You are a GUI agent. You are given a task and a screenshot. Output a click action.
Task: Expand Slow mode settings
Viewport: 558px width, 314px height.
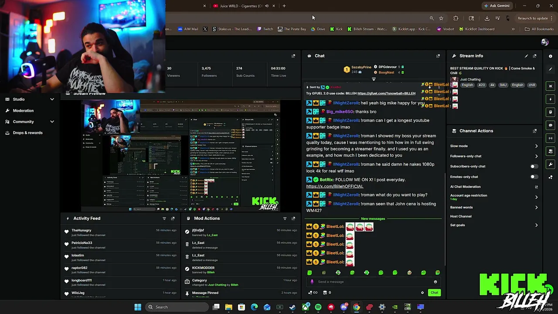pos(536,146)
